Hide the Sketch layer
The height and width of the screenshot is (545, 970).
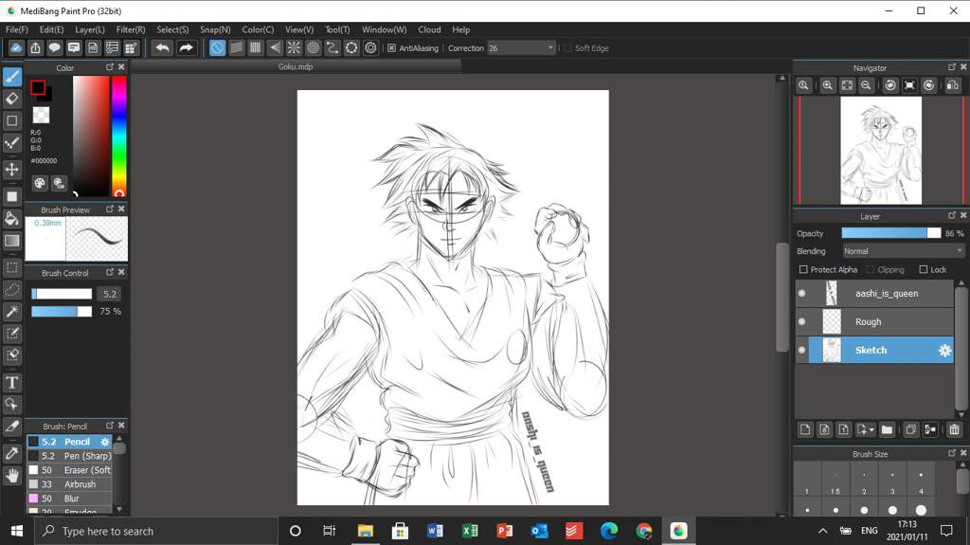click(x=802, y=350)
